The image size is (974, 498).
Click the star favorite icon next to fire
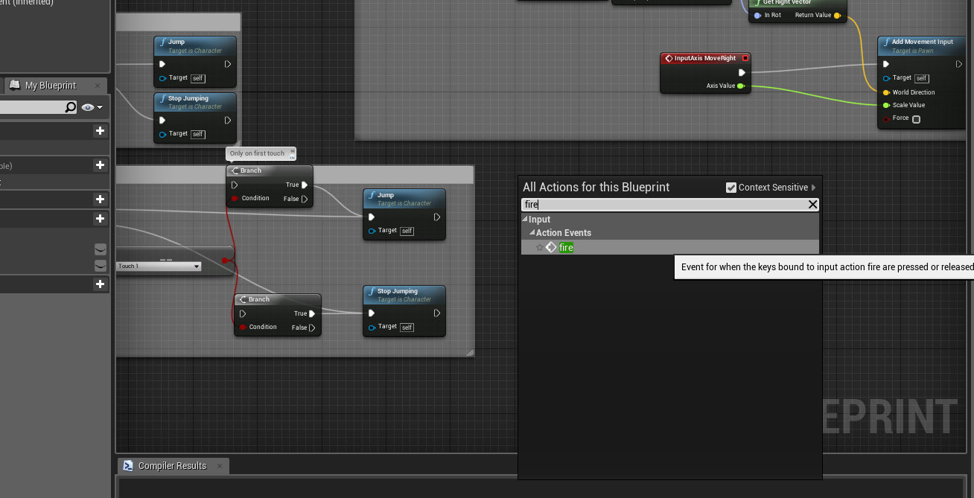click(x=539, y=246)
